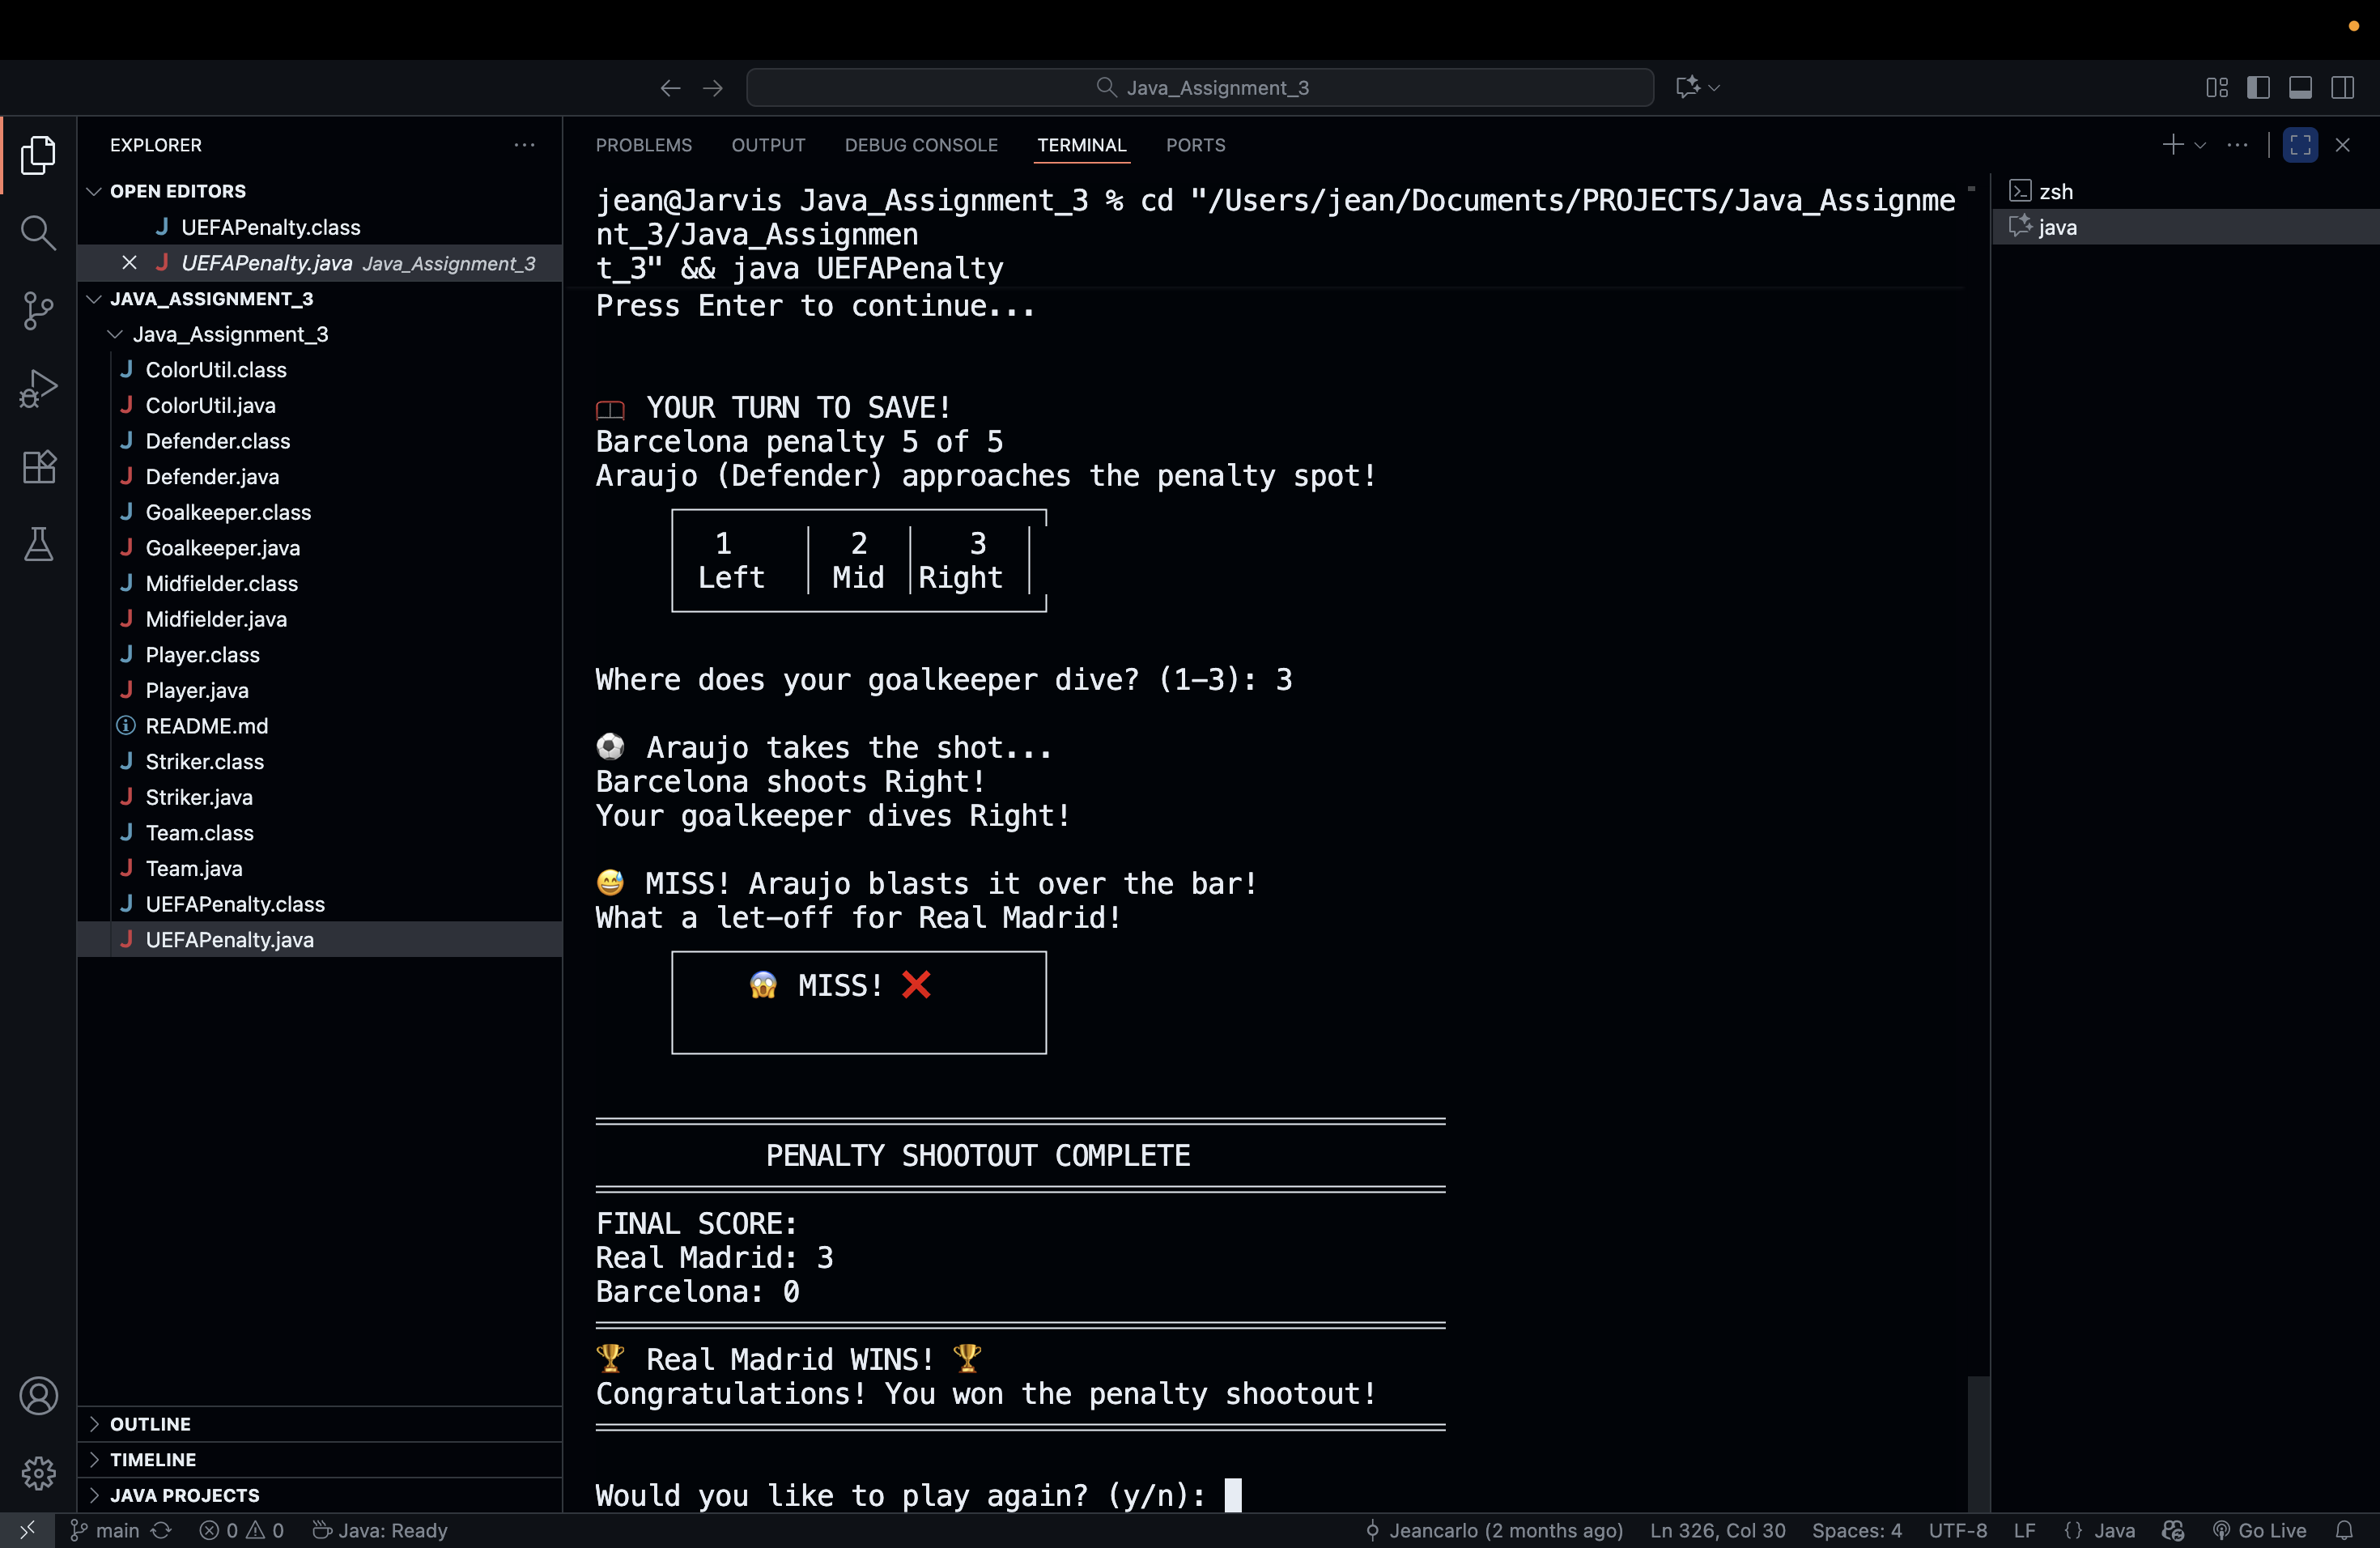Toggle the bottom panel visibility
Viewport: 2380px width, 1548px height.
[x=2301, y=87]
